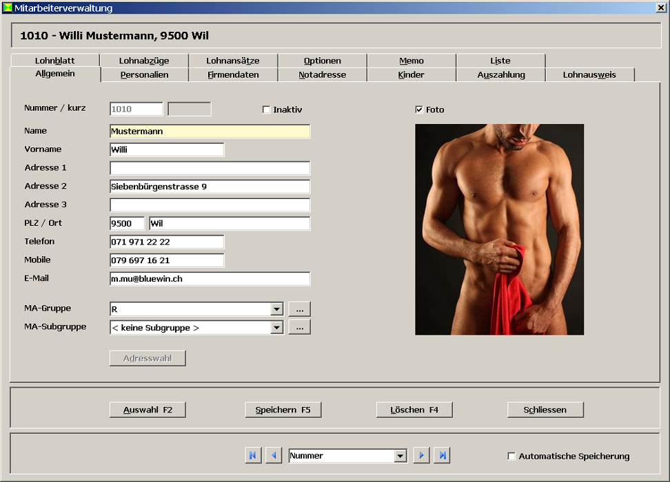Click into the E-Mail input field

tap(210, 279)
